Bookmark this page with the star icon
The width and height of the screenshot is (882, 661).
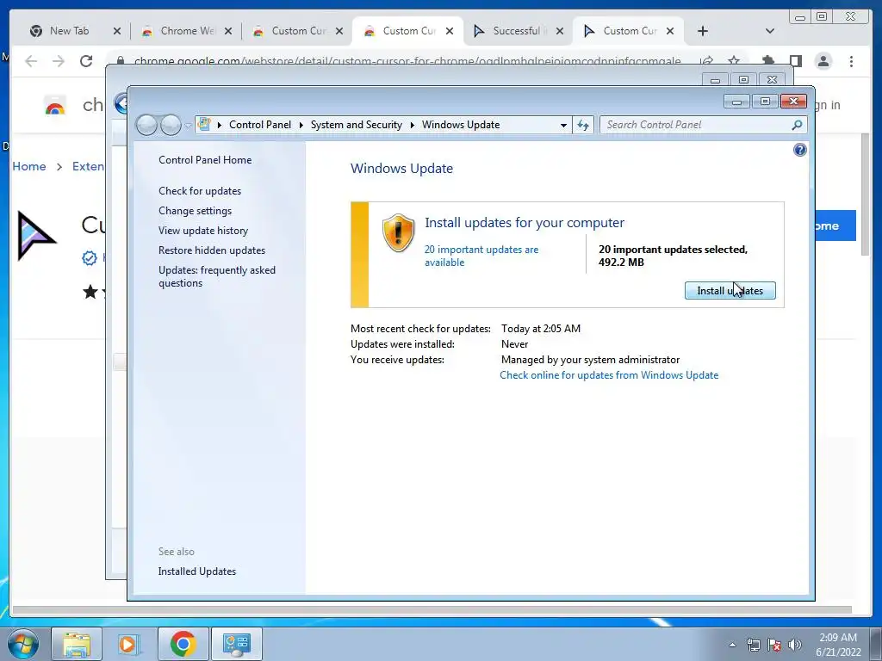pos(734,61)
